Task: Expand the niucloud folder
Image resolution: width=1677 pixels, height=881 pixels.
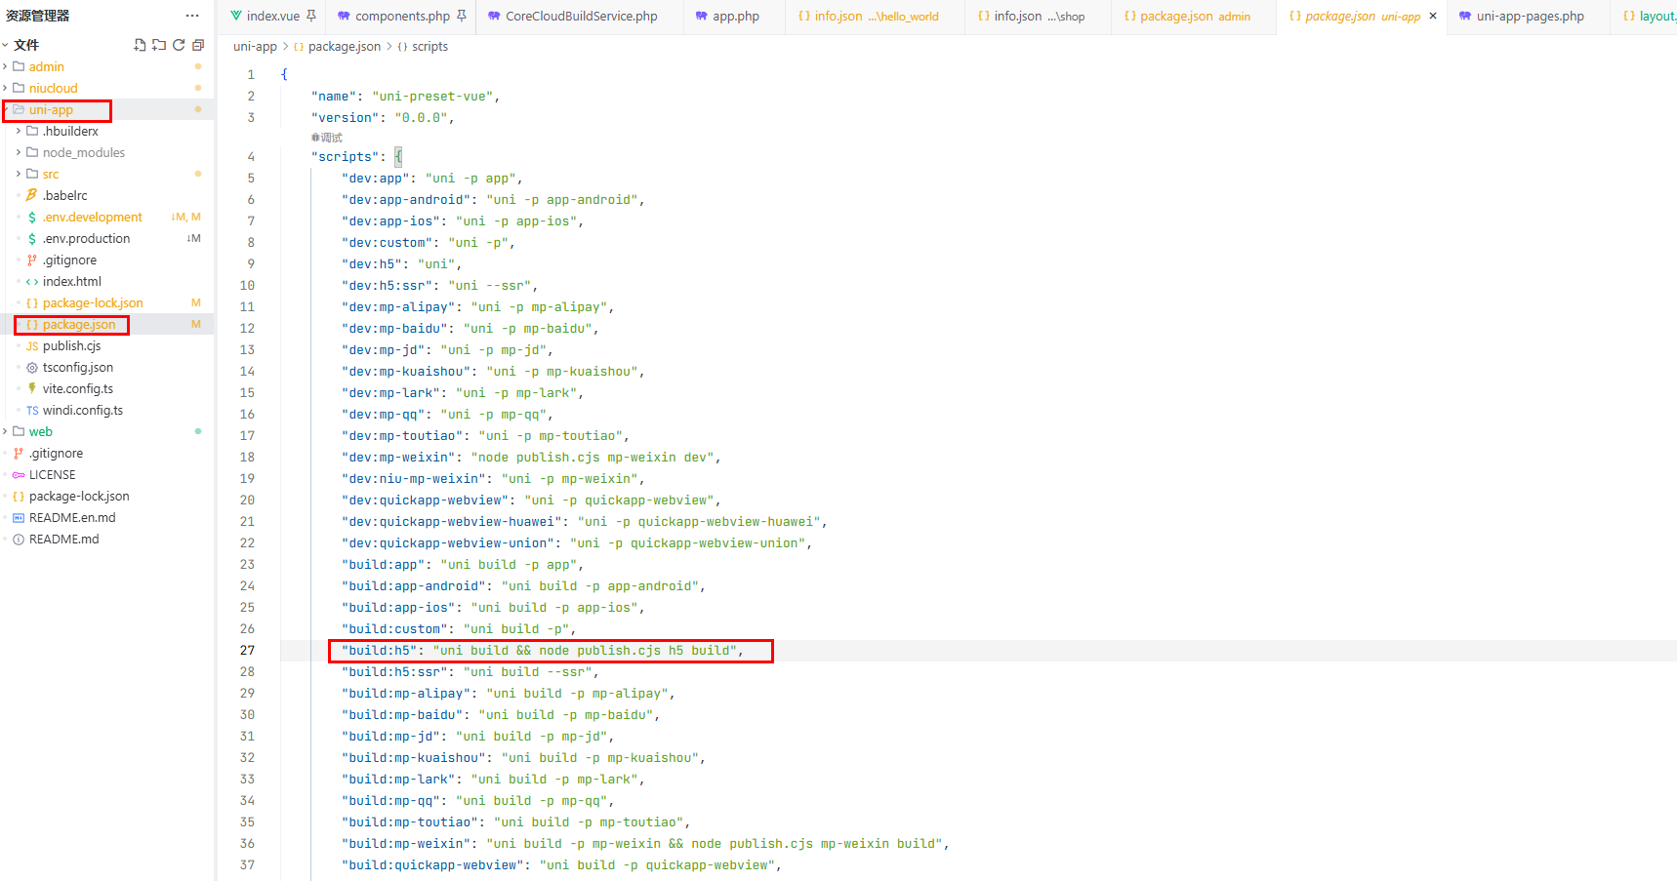Action: click(53, 88)
